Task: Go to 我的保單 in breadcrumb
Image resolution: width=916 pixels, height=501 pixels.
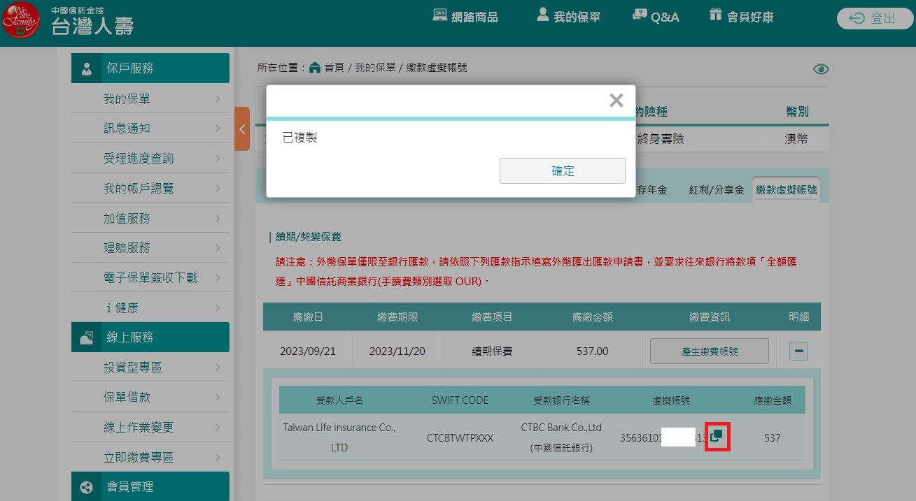Action: [x=375, y=68]
